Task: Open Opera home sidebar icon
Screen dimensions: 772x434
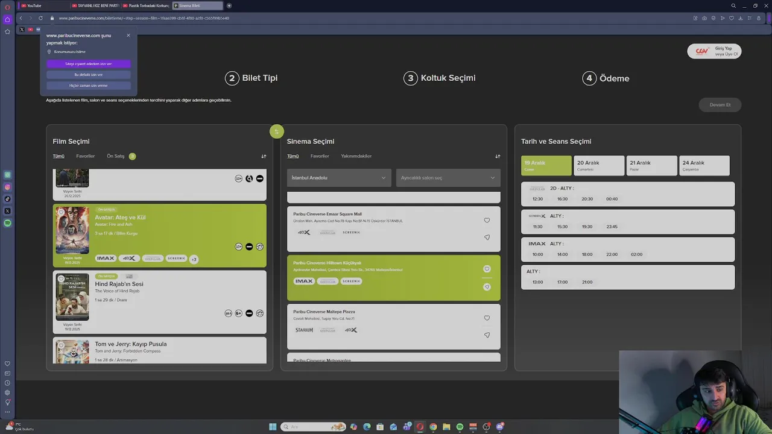Action: tap(7, 19)
